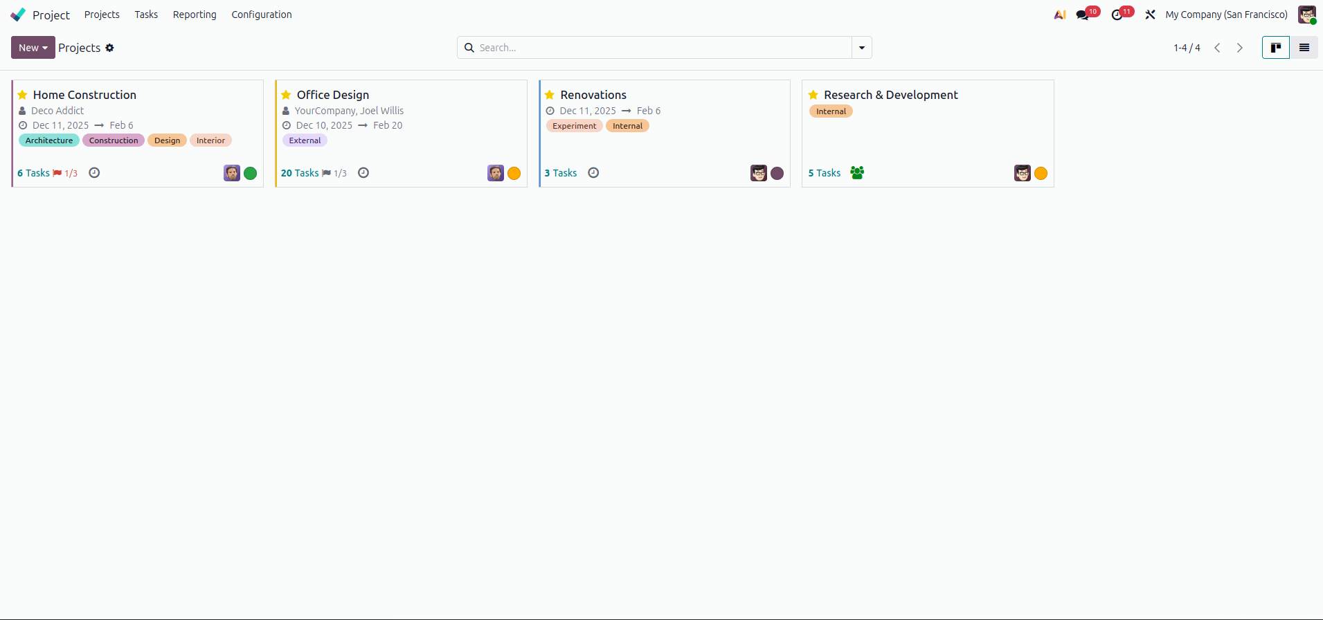The height and width of the screenshot is (620, 1323).
Task: Click orange status dot on Office Design
Action: pyautogui.click(x=514, y=173)
